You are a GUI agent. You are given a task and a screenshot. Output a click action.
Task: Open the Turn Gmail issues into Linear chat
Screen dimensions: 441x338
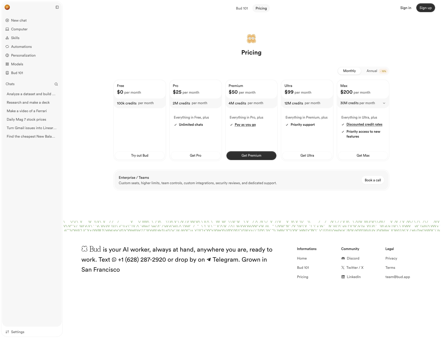[32, 128]
